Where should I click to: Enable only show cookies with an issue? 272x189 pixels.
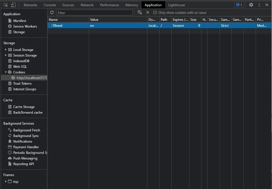(x=155, y=12)
